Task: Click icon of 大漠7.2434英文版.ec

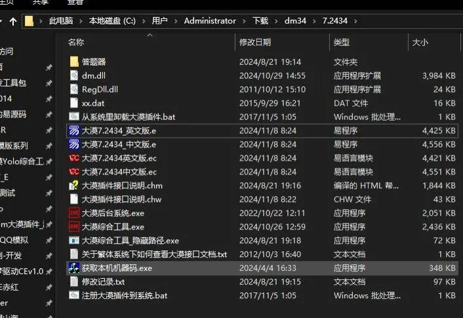Action: 74,158
